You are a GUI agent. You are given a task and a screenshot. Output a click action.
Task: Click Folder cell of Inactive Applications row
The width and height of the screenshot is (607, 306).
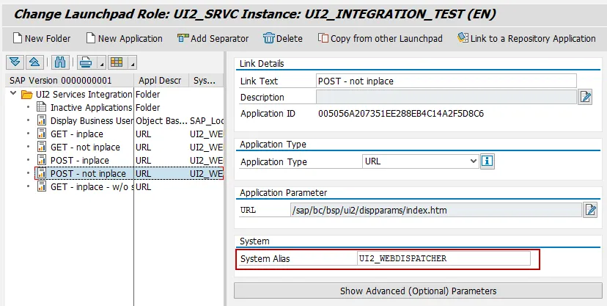tap(147, 107)
